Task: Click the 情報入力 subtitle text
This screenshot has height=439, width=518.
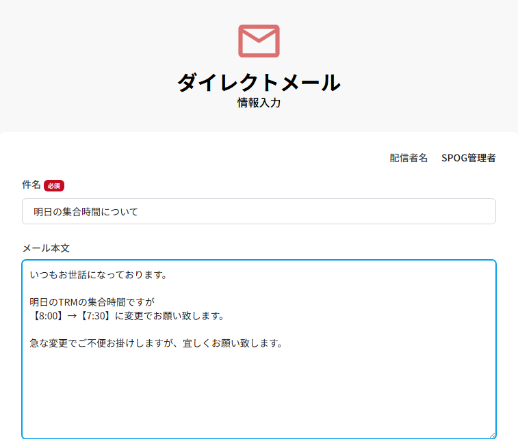Action: (x=259, y=103)
